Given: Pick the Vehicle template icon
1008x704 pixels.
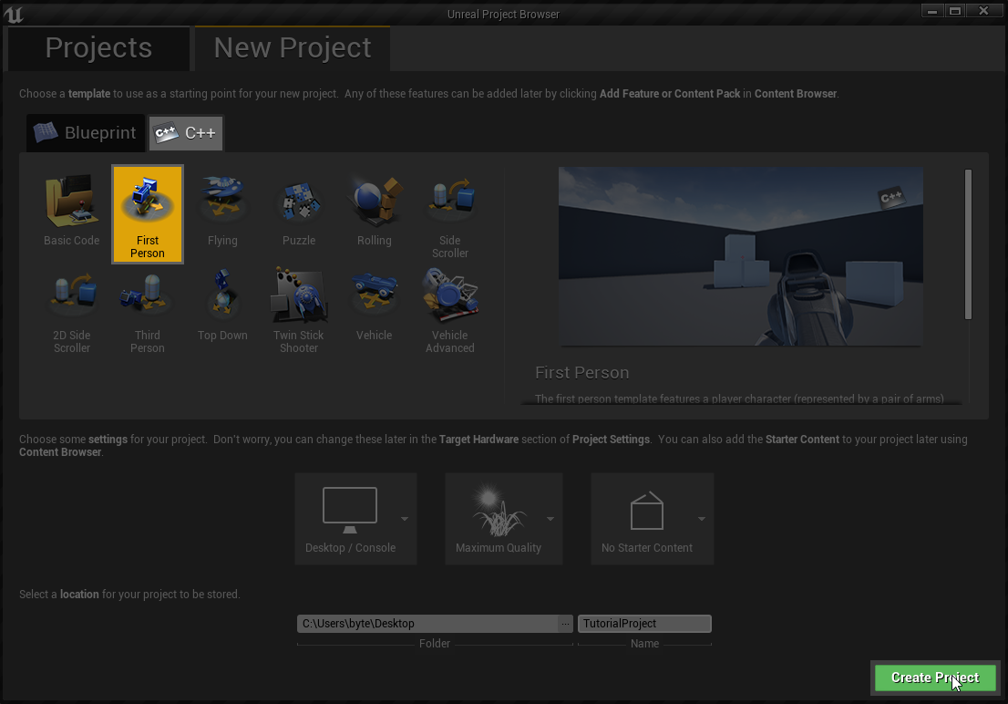Looking at the screenshot, I should (x=375, y=295).
